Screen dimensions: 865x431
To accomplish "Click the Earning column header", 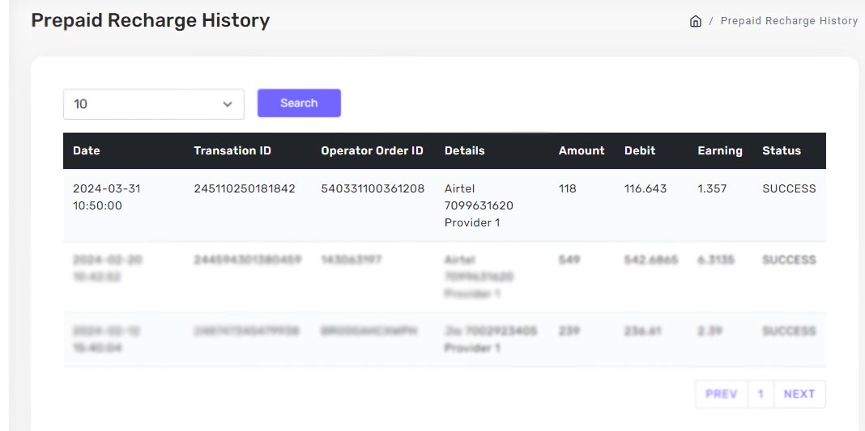I will 720,150.
